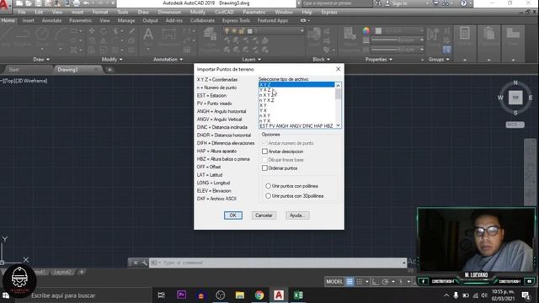Image resolution: width=539 pixels, height=303 pixels.
Task: Toggle grid display in status bar
Action: [350, 282]
